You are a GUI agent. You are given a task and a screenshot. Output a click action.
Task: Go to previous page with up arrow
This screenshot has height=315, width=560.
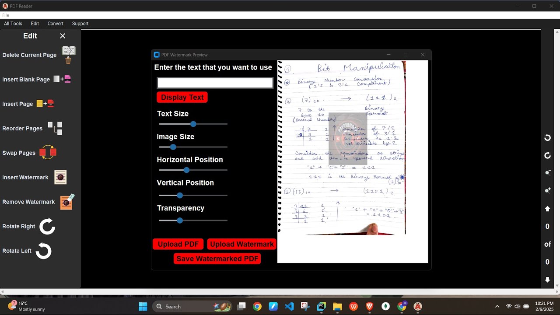pos(547,209)
